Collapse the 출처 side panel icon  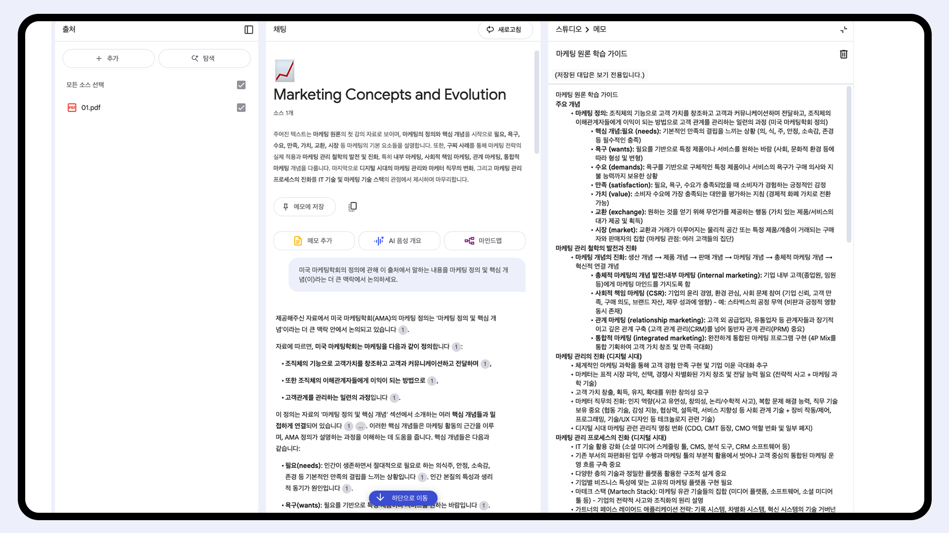click(249, 30)
